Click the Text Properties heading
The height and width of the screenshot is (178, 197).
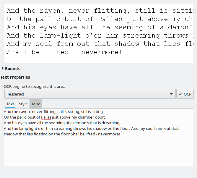pyautogui.click(x=15, y=77)
